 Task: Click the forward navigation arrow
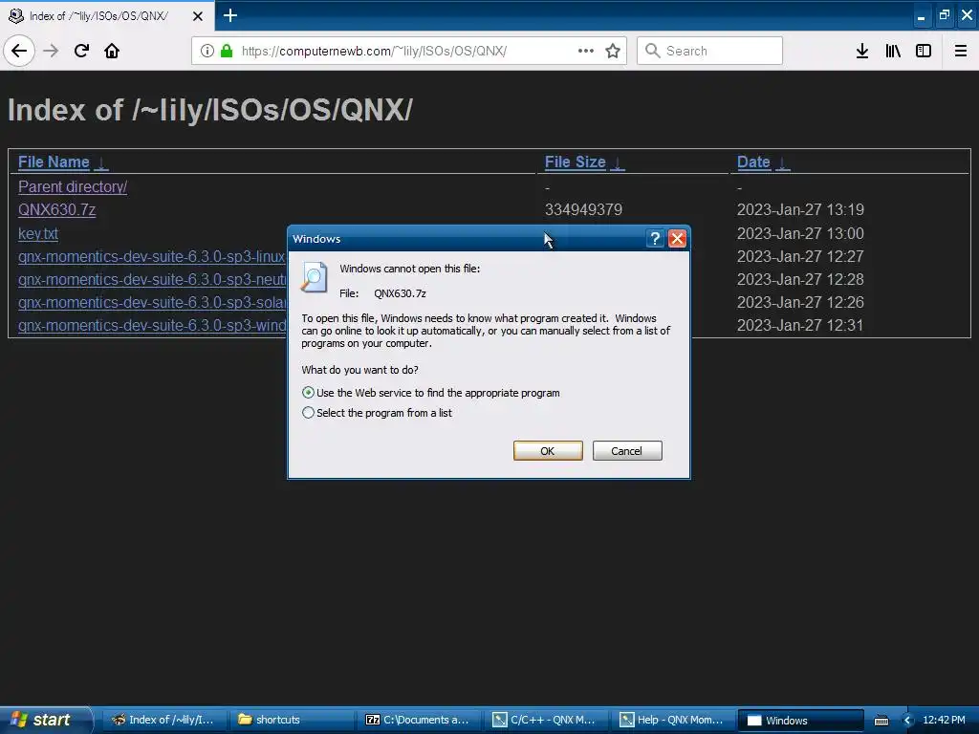51,52
